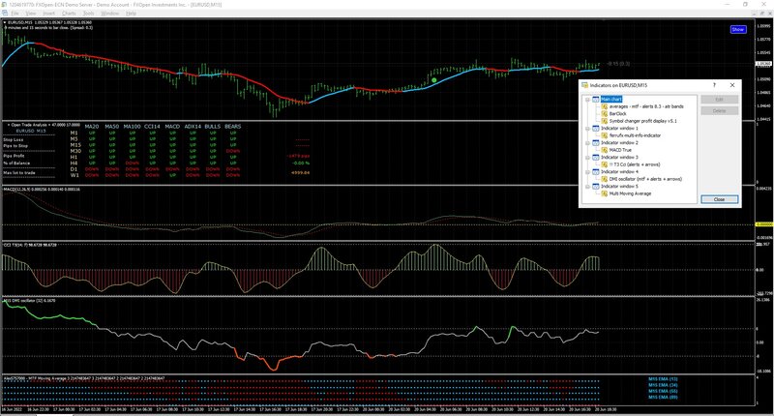
Task: Click the icon beside ferrufx-multi-info-indicator
Action: [x=604, y=135]
